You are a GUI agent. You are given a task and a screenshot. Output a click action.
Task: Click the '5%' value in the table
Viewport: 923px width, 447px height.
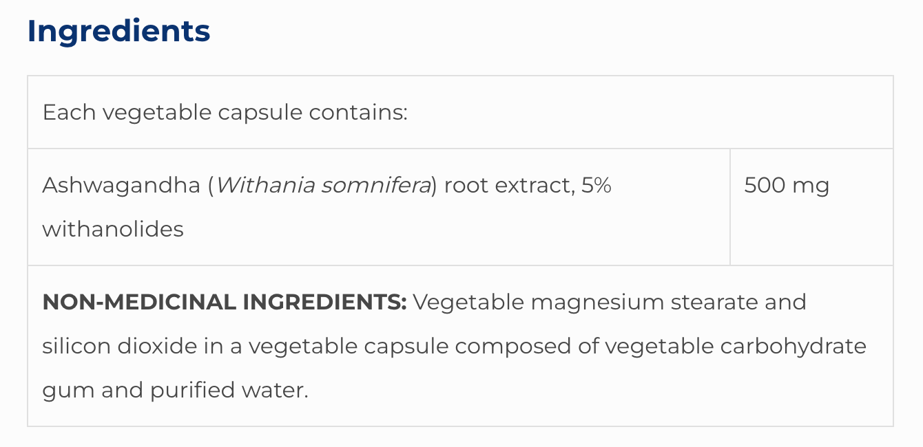596,186
